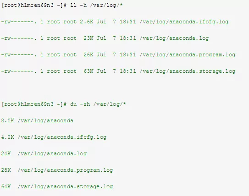Click the 4.0K disk usage value
The image size is (249, 196).
pos(7,137)
